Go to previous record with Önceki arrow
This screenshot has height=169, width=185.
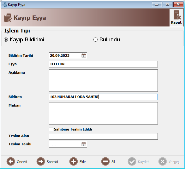tap(11, 161)
